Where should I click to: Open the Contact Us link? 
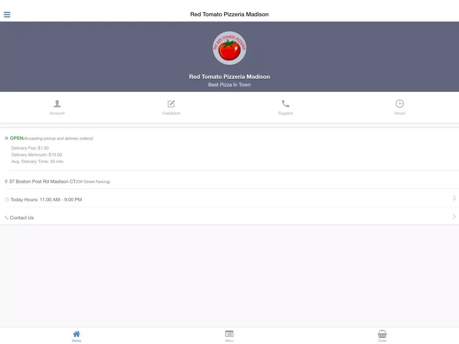22,218
